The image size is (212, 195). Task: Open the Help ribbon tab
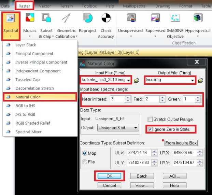point(110,6)
